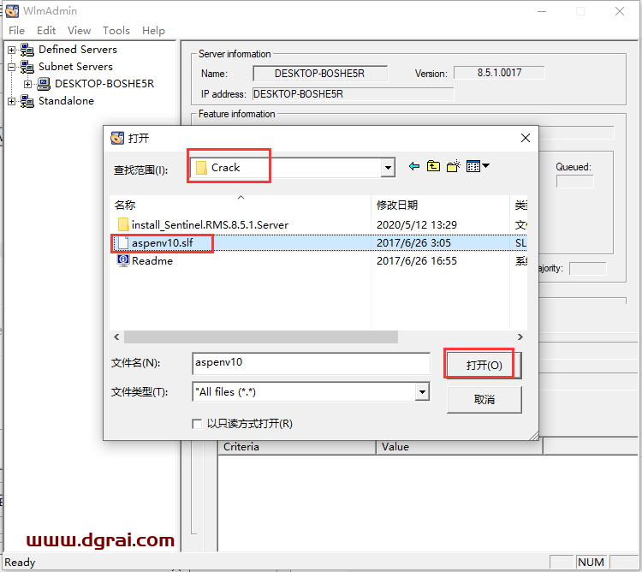Select the install_Sentinel.RMS.8.5.1.Server folder
The image size is (642, 572).
pyautogui.click(x=210, y=224)
